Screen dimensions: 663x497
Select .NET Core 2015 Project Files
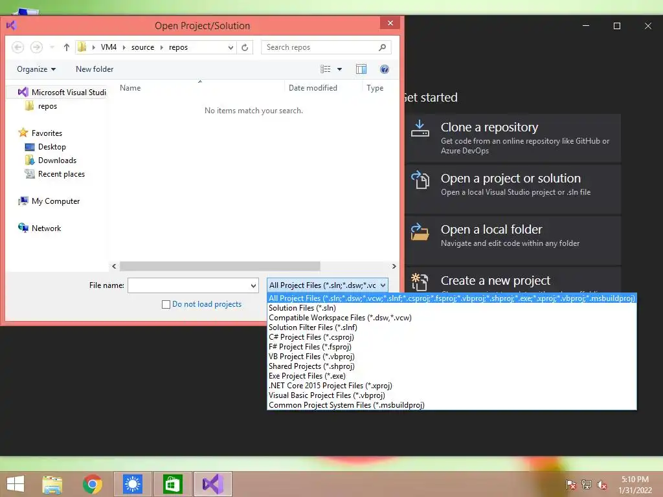pos(451,386)
